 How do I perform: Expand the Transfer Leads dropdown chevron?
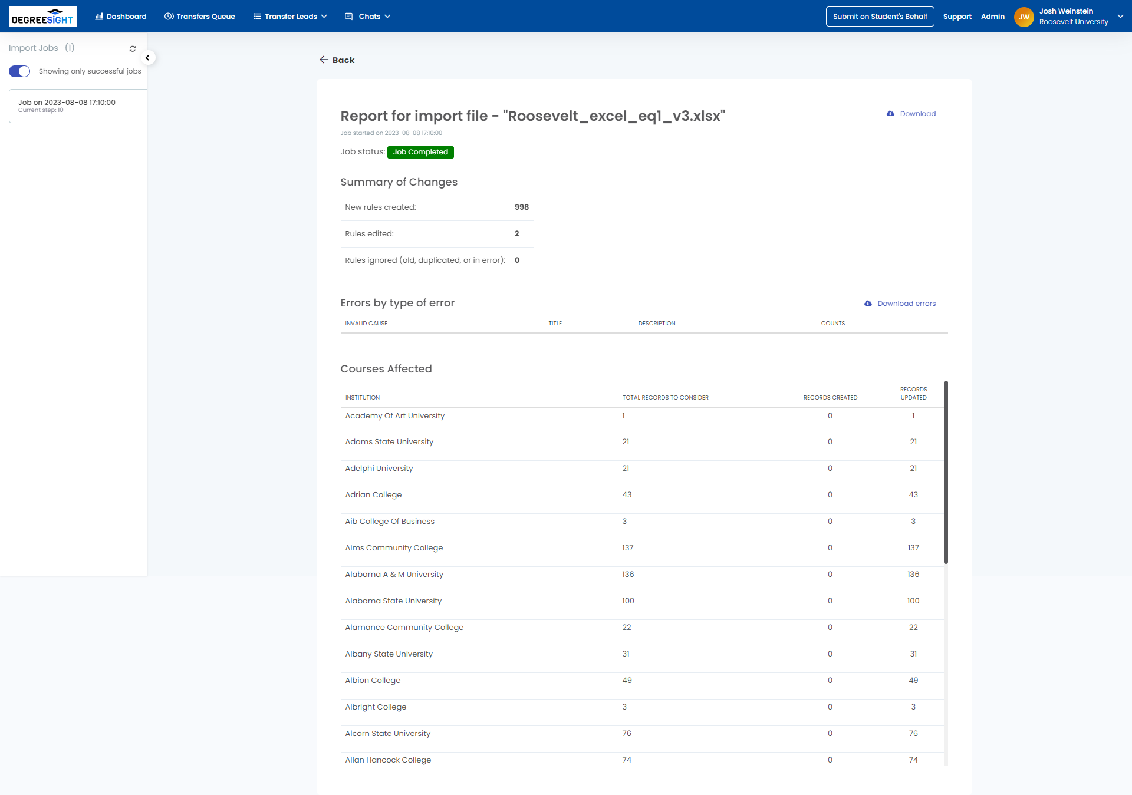pos(324,17)
